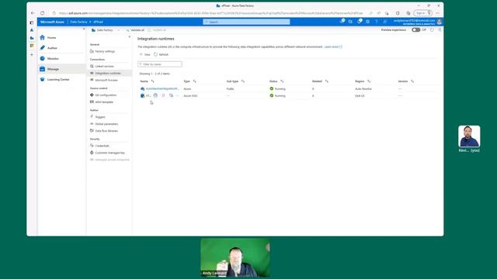Image resolution: width=497 pixels, height=279 pixels.
Task: Open the Monitor hub
Action: point(61,59)
